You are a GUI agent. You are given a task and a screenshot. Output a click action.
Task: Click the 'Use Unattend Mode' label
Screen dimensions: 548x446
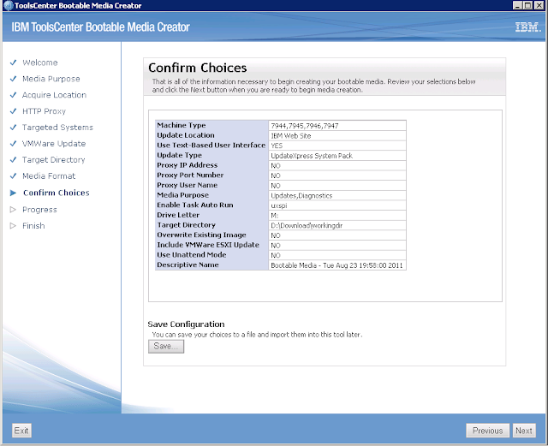point(192,255)
